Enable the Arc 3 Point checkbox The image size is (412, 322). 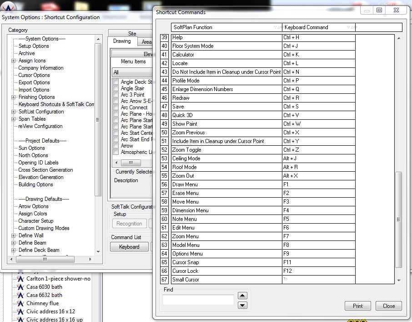click(116, 95)
